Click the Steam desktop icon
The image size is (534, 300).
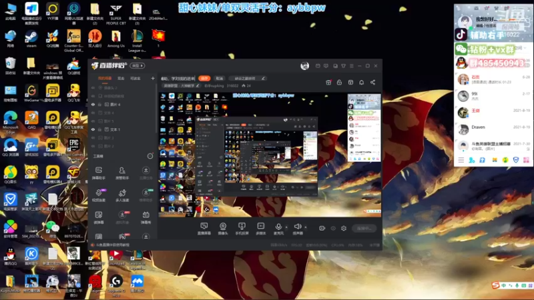31,39
